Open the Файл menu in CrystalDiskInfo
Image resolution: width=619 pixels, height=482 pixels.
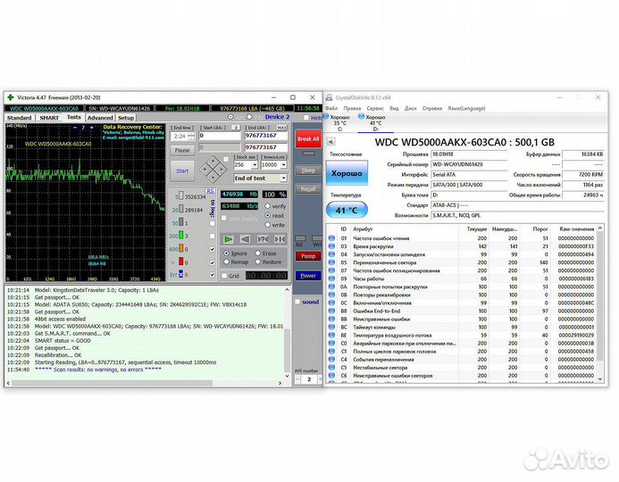(x=331, y=108)
